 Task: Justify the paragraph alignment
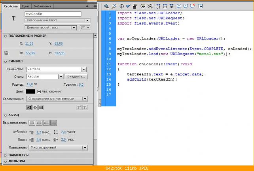(x=54, y=123)
